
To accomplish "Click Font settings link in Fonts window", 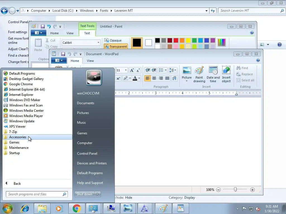I will click(18, 32).
